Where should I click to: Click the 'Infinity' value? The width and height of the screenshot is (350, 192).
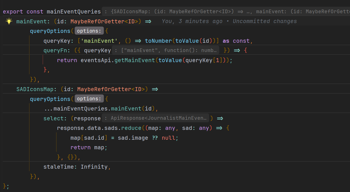(x=94, y=167)
